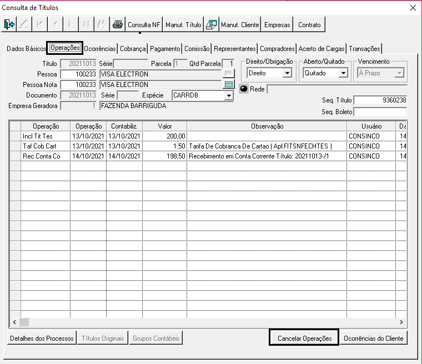Viewport: 422px width, 364px height.
Task: Click the Cancelar Operações button
Action: tap(304, 338)
